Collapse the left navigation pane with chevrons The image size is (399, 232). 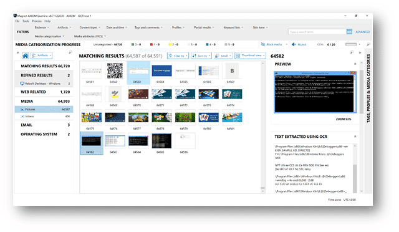pos(18,53)
